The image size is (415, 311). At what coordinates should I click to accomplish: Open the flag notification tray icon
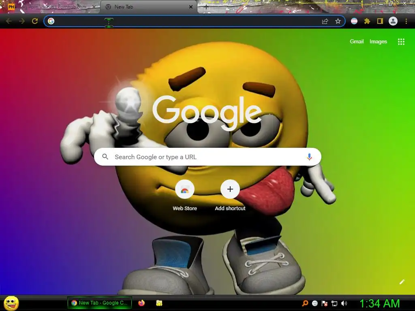pos(325,303)
